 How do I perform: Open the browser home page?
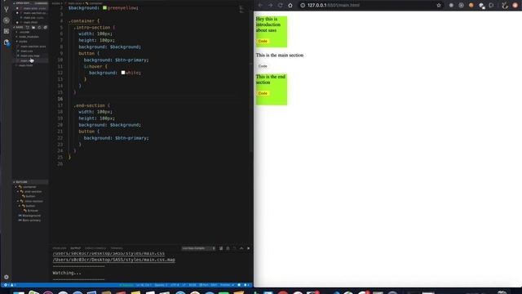[x=290, y=6]
